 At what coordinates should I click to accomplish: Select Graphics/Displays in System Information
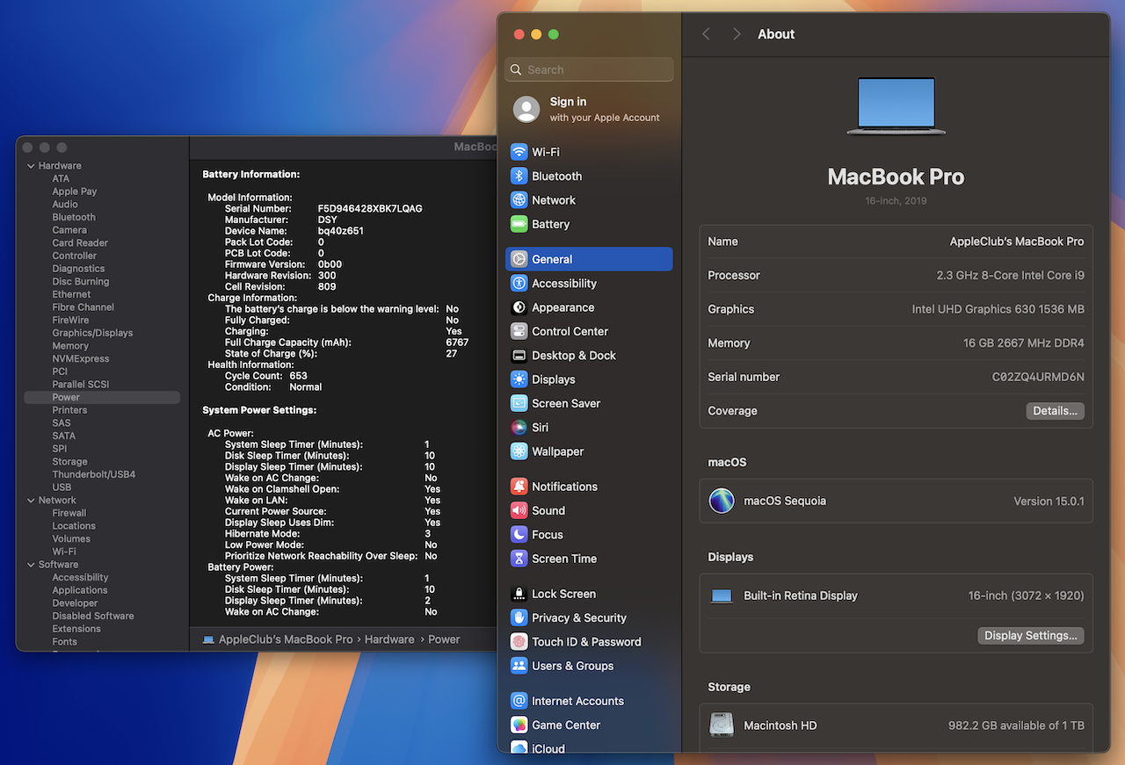92,333
